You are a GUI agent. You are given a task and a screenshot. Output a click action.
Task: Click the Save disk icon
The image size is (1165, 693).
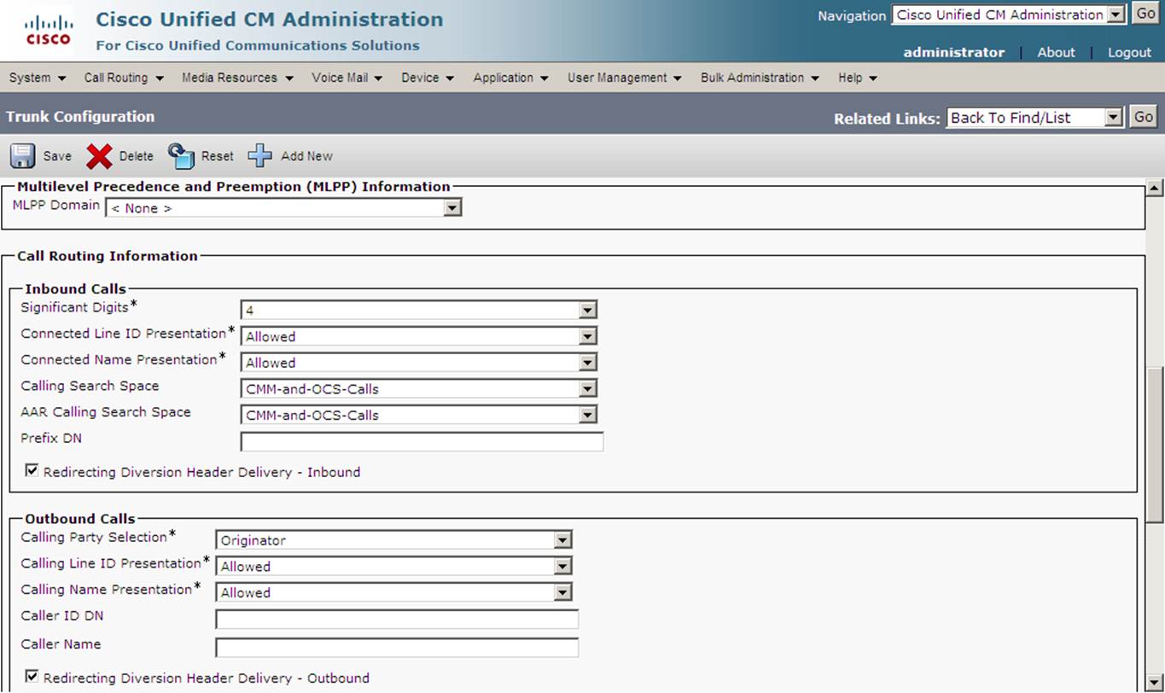coord(22,156)
